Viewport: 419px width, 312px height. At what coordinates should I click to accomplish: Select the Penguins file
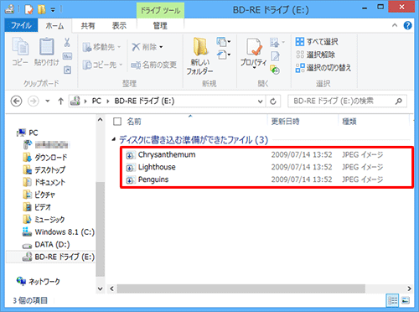(x=153, y=179)
